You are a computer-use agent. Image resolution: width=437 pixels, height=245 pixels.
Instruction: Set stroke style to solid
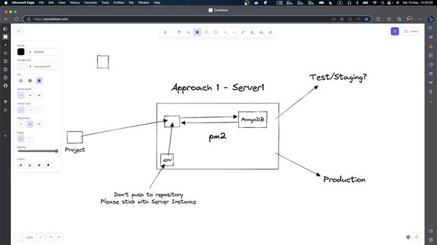tap(21, 110)
